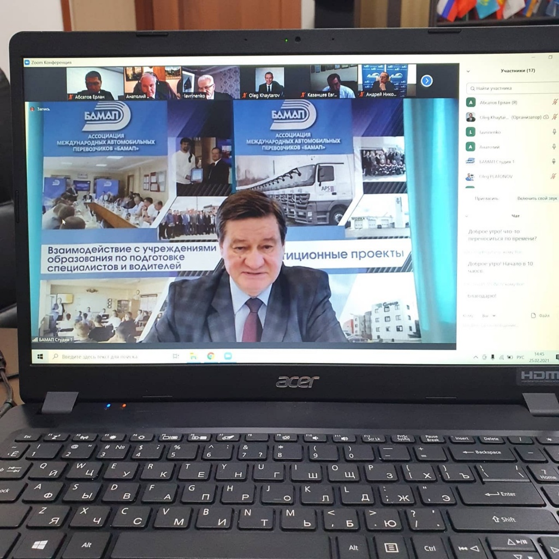Select participant Oleg PLATONOV in list
The height and width of the screenshot is (559, 559).
click(512, 176)
